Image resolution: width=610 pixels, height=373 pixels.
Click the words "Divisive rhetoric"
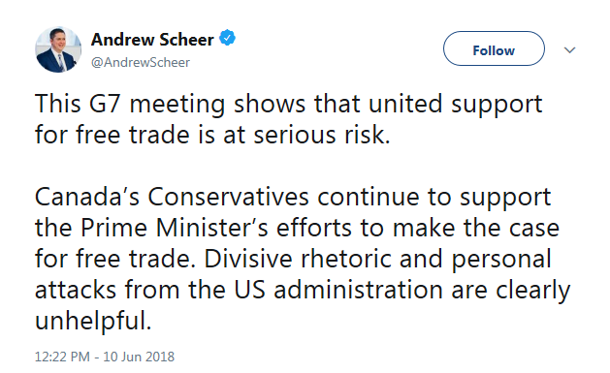click(x=297, y=259)
